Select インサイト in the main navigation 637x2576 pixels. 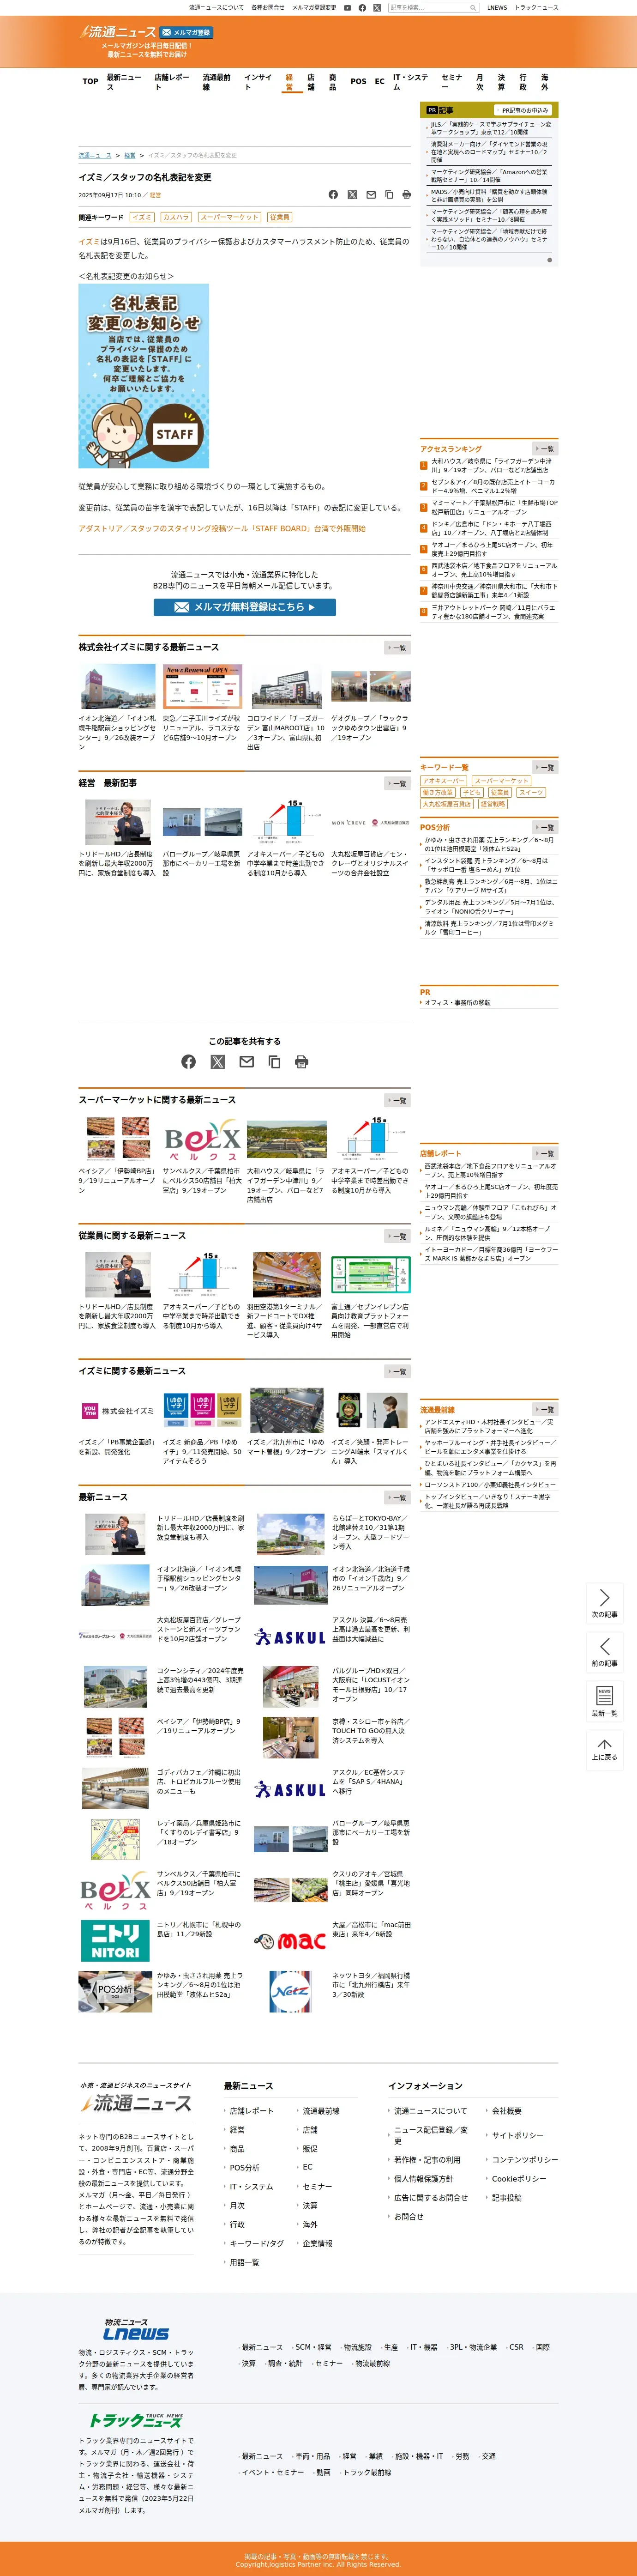coord(258,82)
